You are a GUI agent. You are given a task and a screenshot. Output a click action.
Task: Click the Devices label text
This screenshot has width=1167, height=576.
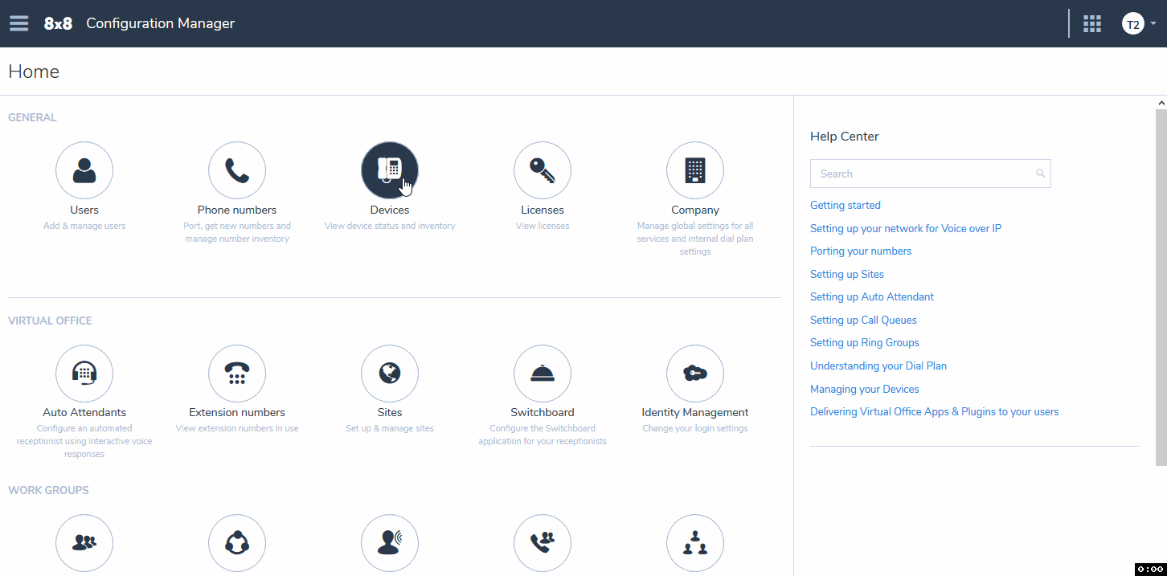[x=390, y=210]
